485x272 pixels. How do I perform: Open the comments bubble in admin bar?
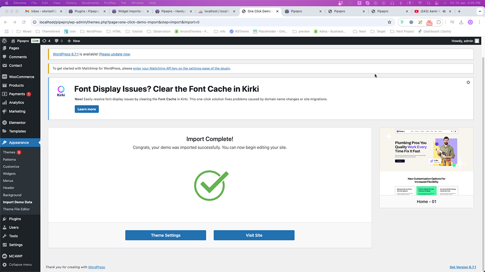(57, 41)
